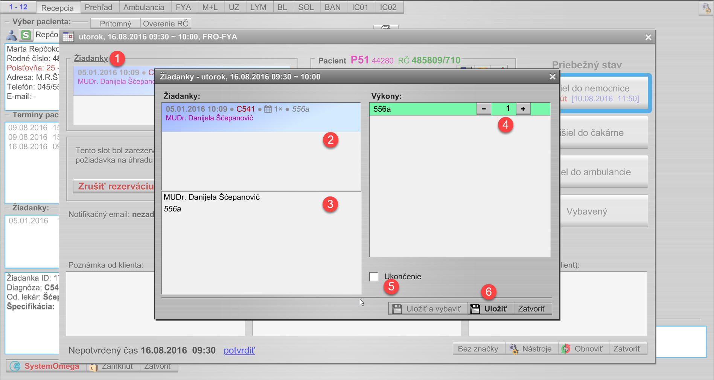Close the Žiadanky dialog with X

point(552,77)
